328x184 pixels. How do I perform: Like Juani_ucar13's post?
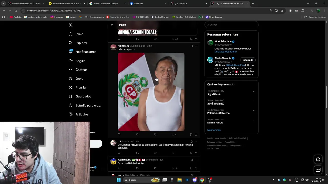point(155,168)
